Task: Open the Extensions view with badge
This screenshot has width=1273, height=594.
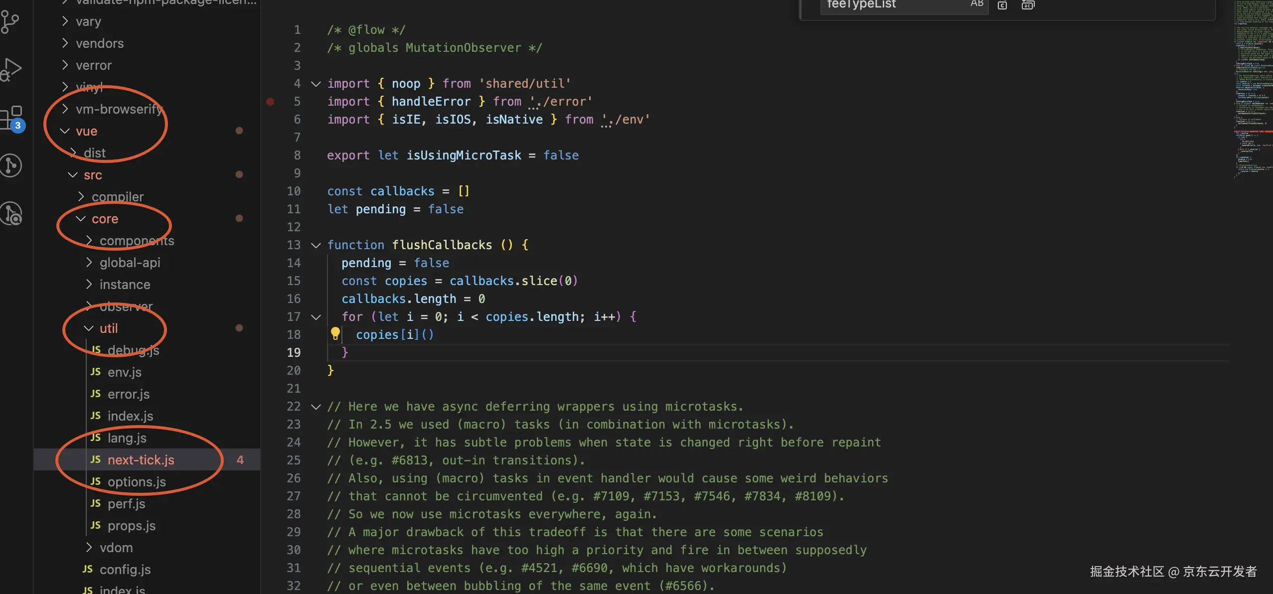Action: click(x=11, y=118)
